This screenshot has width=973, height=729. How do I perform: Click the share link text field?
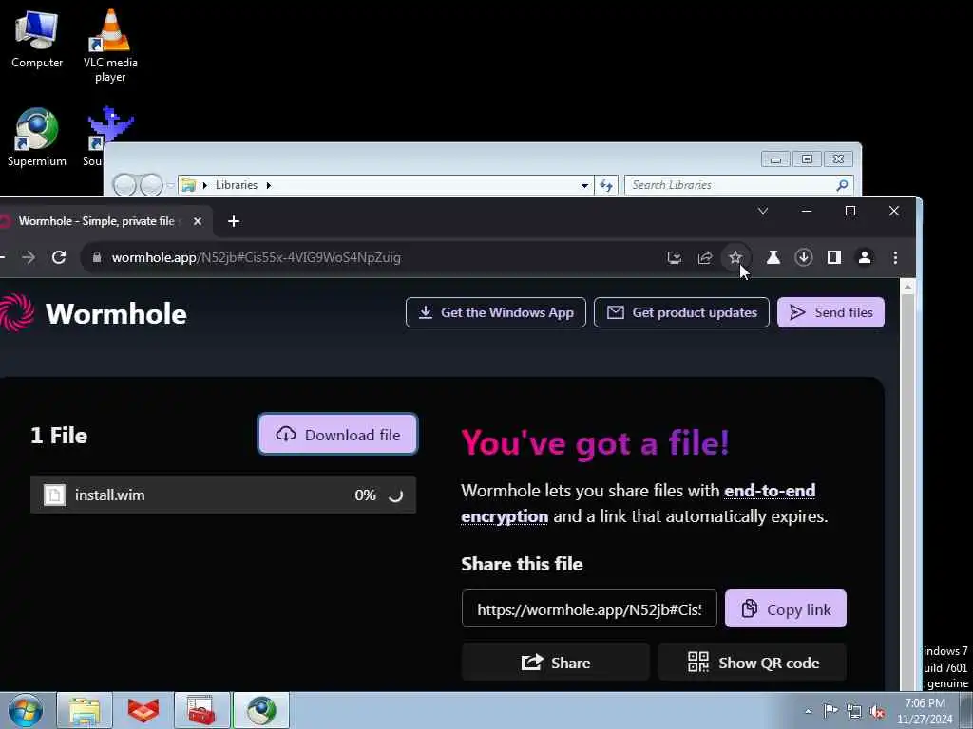coord(589,609)
